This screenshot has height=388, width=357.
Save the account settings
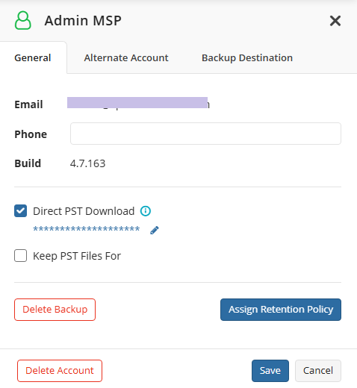click(x=270, y=371)
